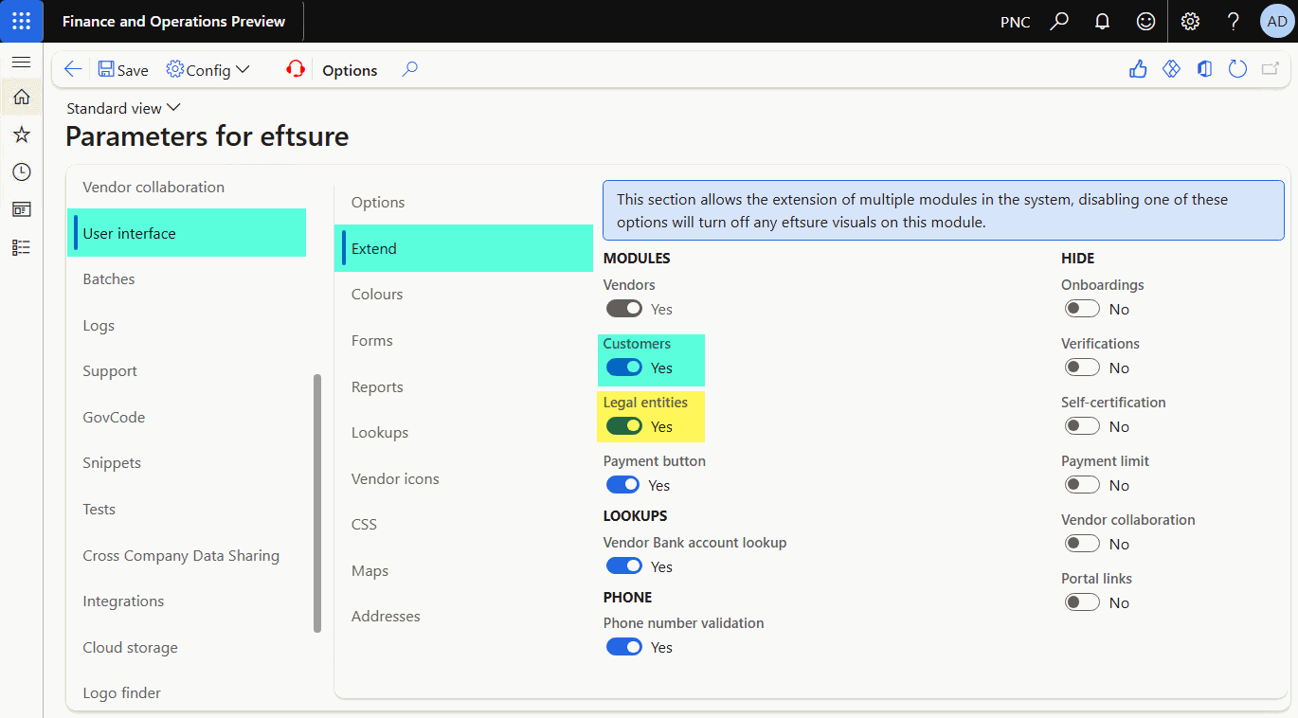Open the Extend sub-tab

pyautogui.click(x=463, y=248)
